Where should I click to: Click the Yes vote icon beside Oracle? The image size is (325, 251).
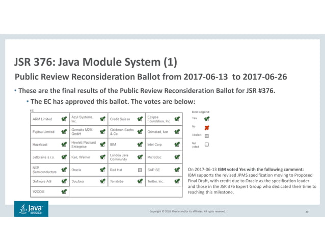click(102, 170)
